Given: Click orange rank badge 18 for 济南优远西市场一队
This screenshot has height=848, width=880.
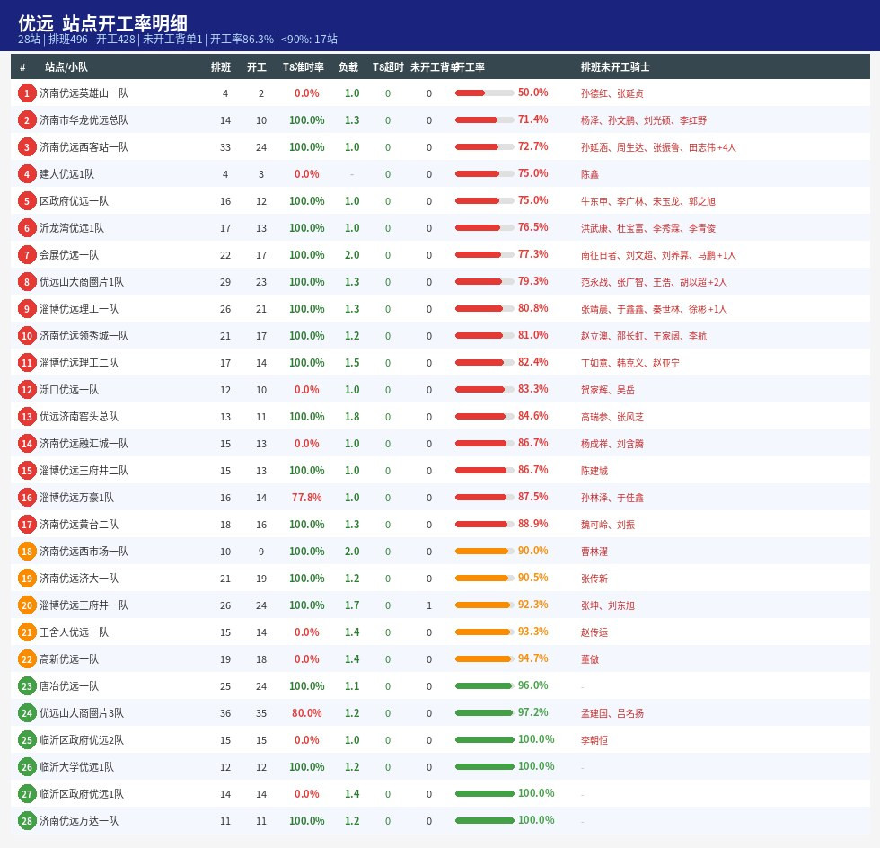Looking at the screenshot, I should 26,552.
